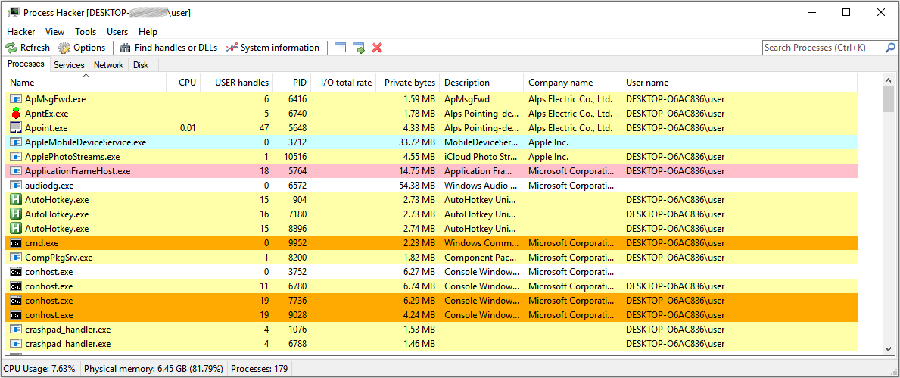Open Find handles or DLLs
Screen dimensions: 900x378
pyautogui.click(x=168, y=48)
